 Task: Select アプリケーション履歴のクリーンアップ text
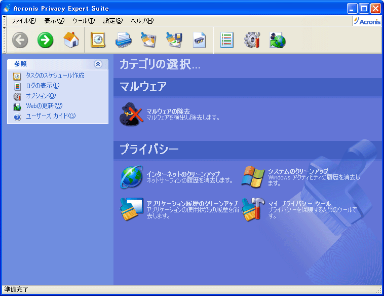(192, 203)
